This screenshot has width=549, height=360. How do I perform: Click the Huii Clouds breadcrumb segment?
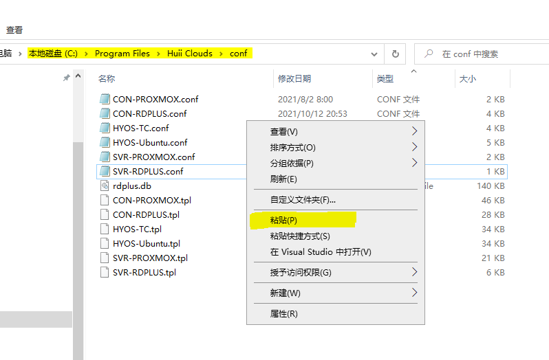click(x=189, y=54)
